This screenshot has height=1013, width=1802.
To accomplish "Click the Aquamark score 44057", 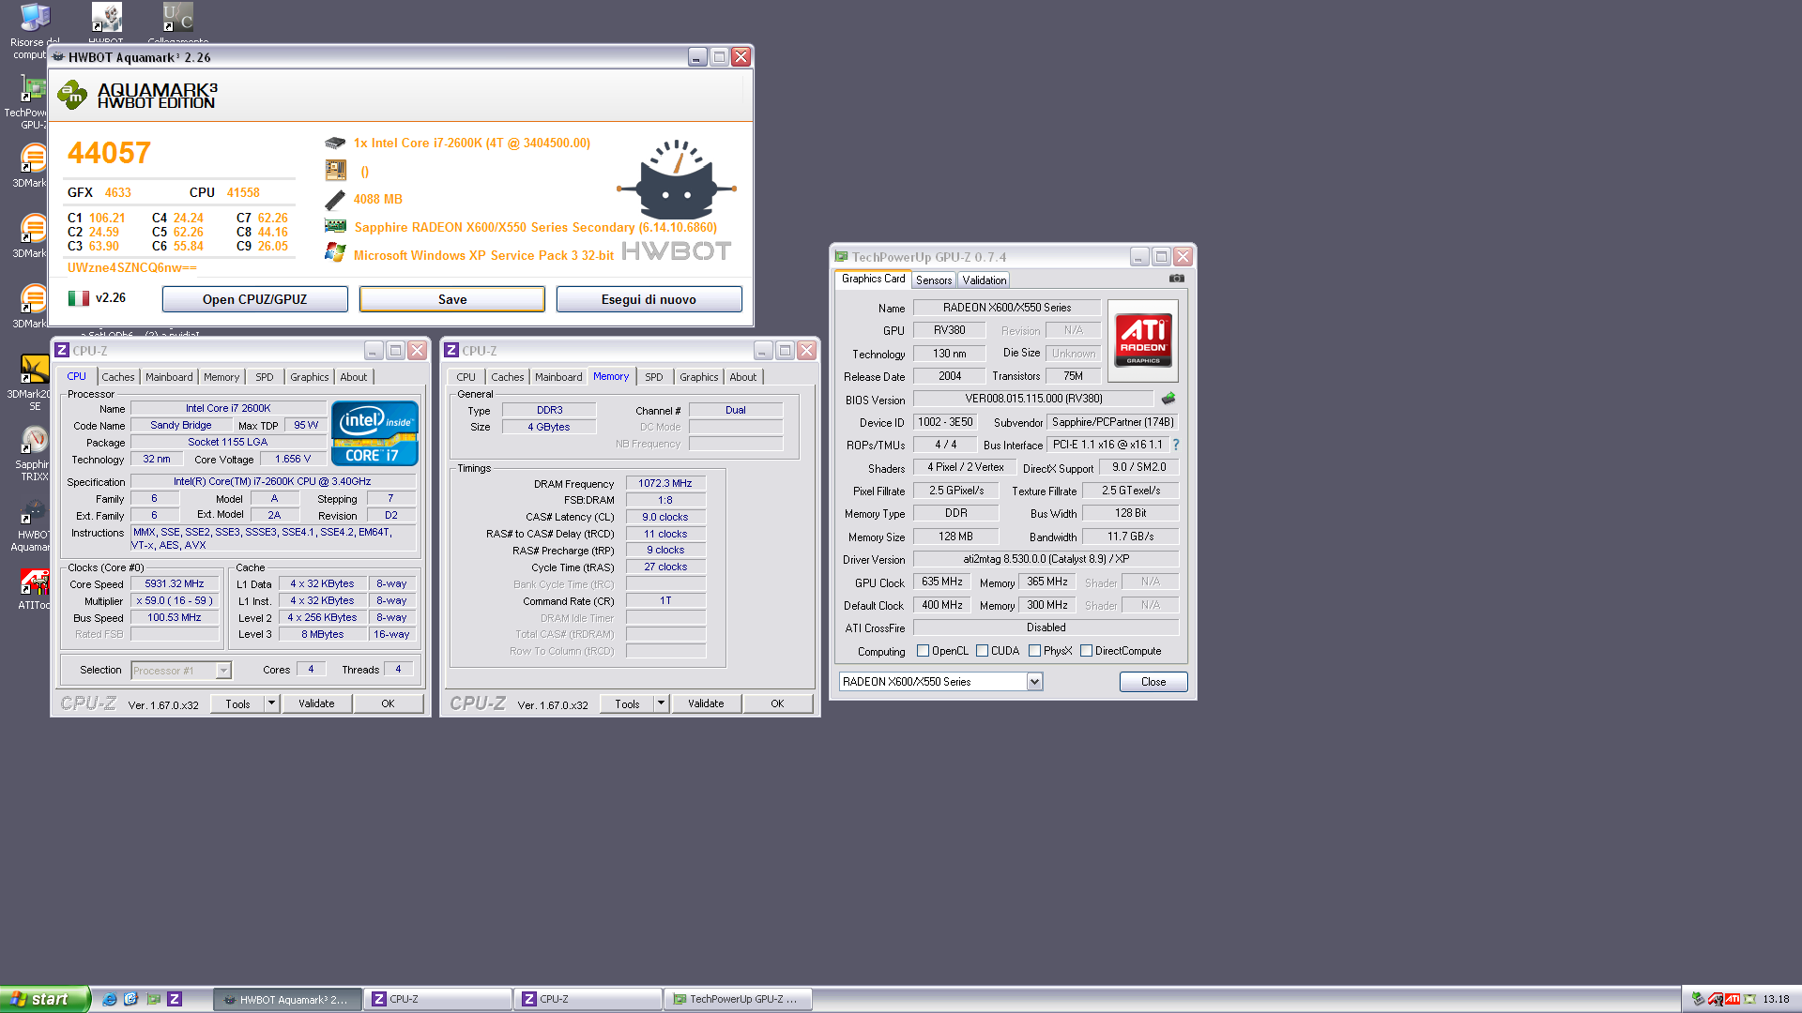I will pyautogui.click(x=109, y=153).
